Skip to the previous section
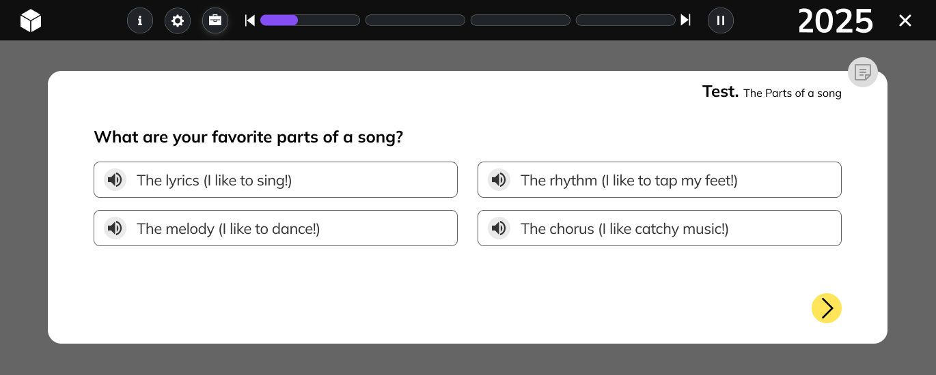The width and height of the screenshot is (936, 375). coord(250,20)
